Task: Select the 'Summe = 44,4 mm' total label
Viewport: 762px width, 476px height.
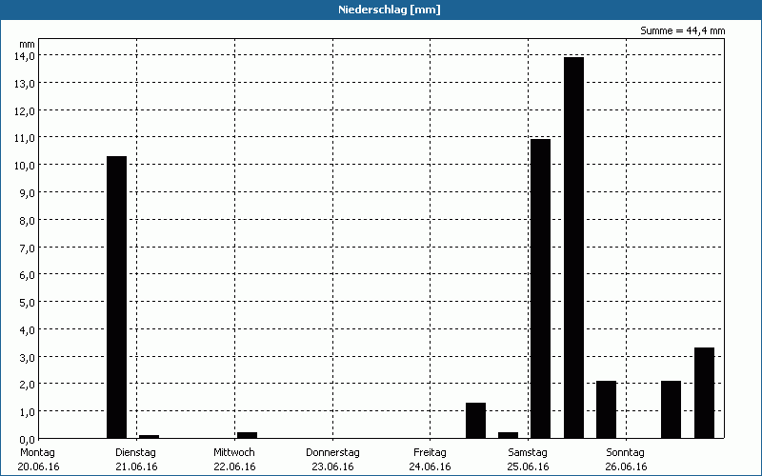Action: pyautogui.click(x=682, y=30)
